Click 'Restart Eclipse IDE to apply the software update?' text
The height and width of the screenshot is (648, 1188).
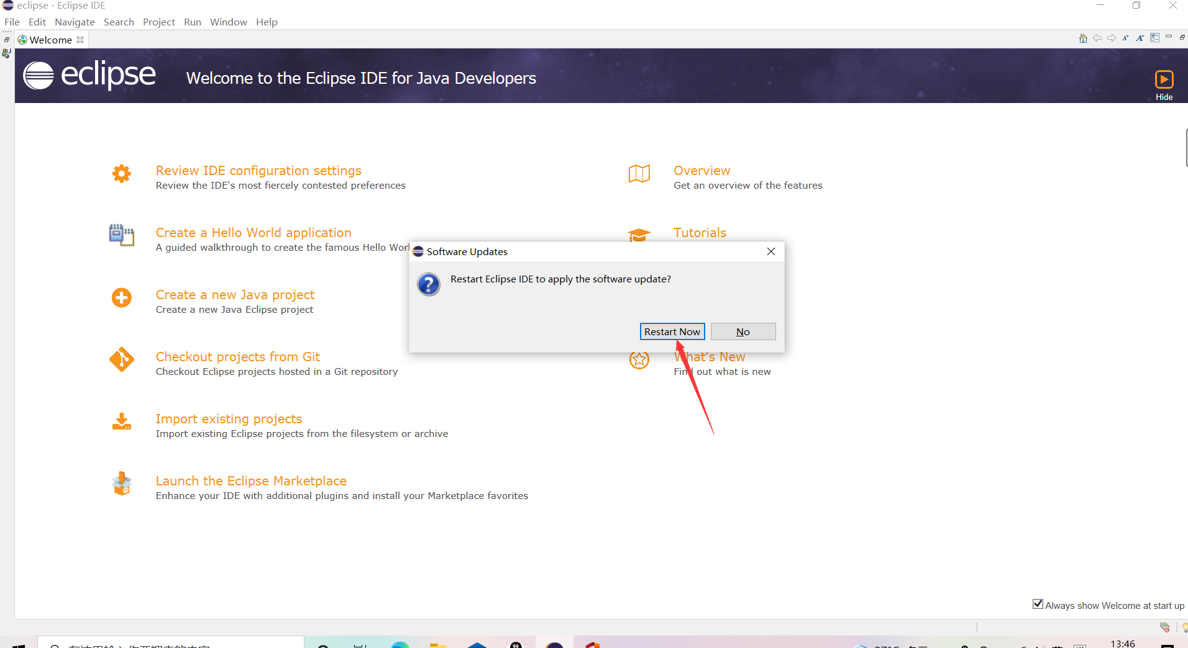point(560,279)
